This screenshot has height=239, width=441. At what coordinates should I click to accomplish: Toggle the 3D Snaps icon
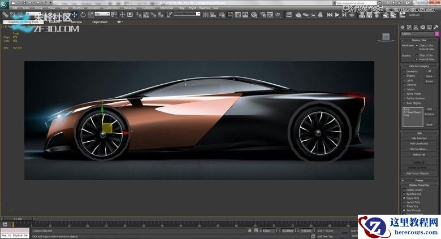point(139,15)
